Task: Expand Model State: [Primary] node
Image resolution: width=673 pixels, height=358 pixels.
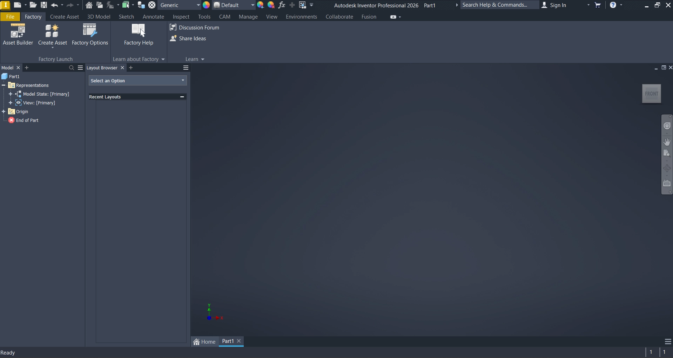Action: (11, 94)
